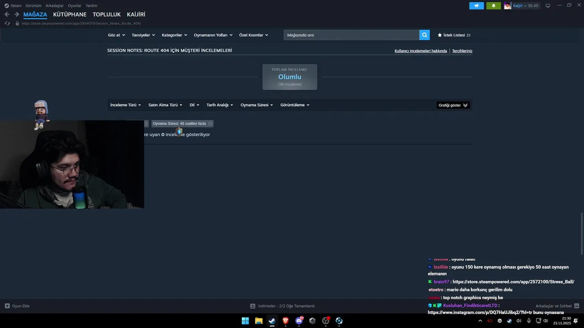Image resolution: width=584 pixels, height=328 pixels.
Task: Switch to Big Picture mode icon
Action: pyautogui.click(x=548, y=5)
